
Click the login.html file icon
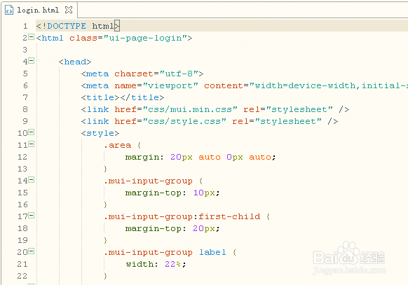pyautogui.click(x=9, y=10)
